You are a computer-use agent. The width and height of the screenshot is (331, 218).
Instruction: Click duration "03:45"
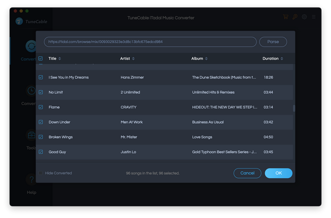[268, 152]
